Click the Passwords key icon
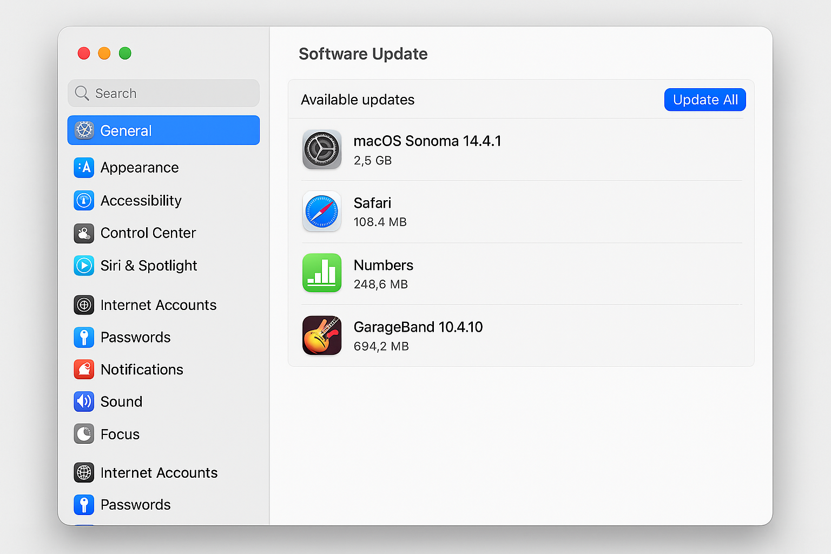This screenshot has height=554, width=831. pyautogui.click(x=84, y=337)
